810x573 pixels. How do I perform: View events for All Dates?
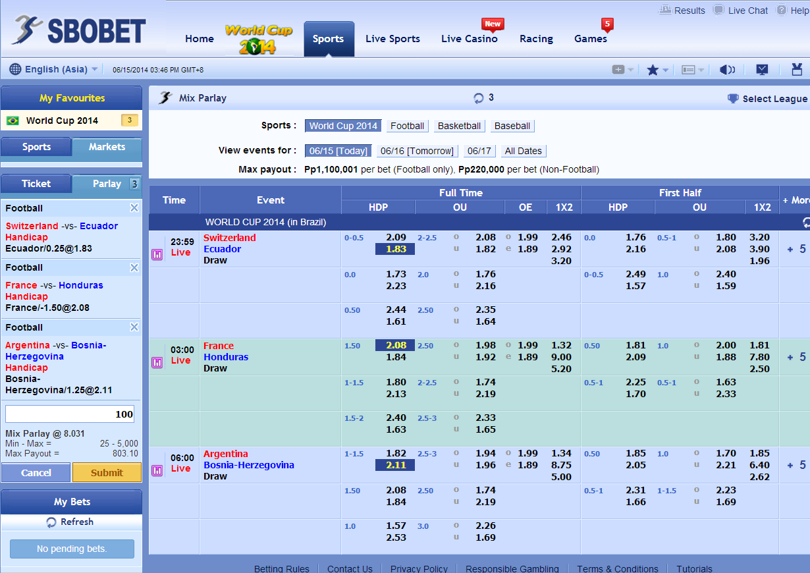pos(524,151)
